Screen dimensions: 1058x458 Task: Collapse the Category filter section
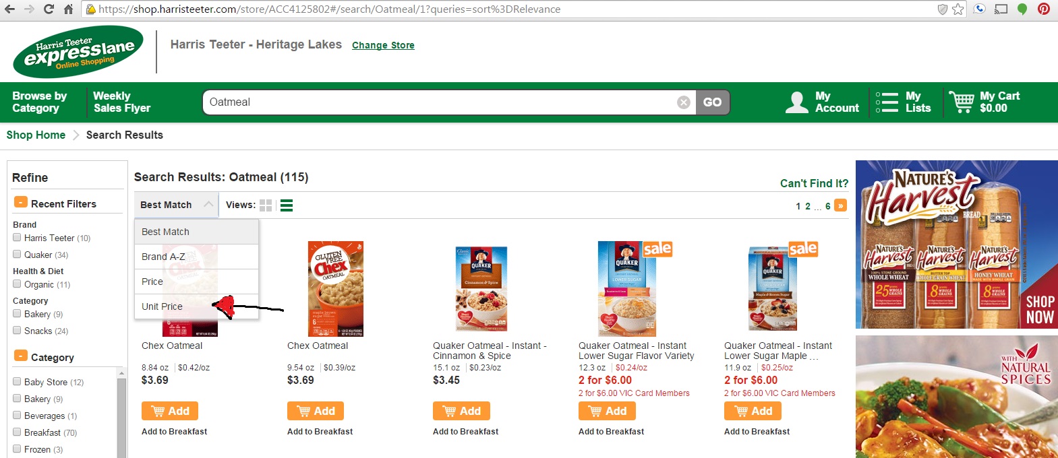[x=21, y=356]
